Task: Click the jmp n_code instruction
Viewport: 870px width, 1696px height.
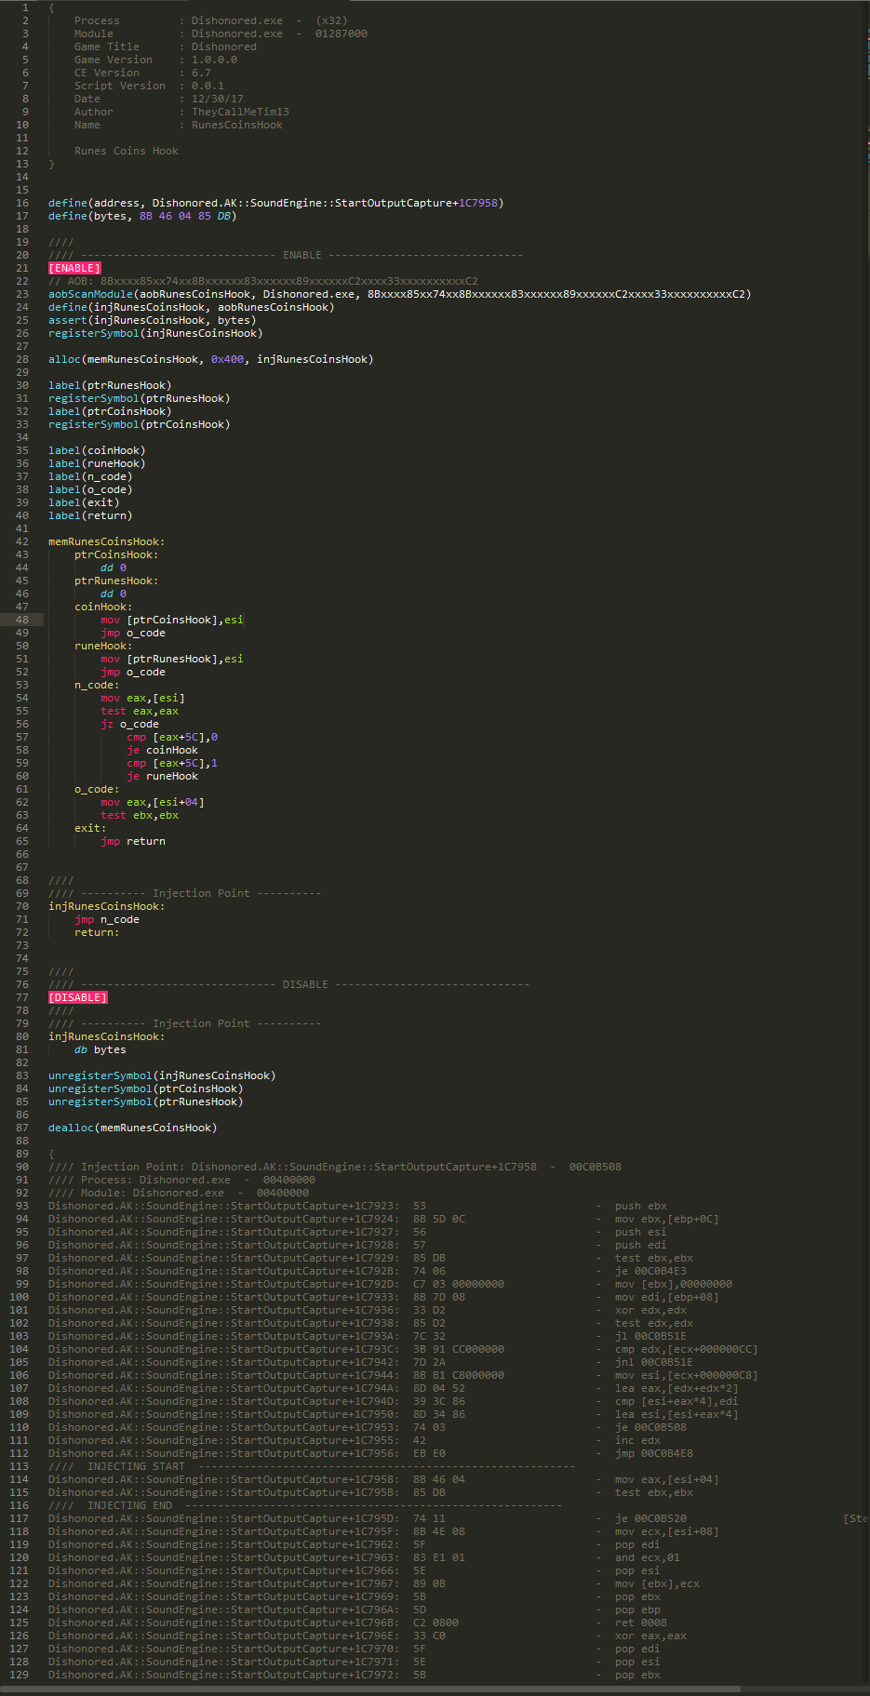Action: pyautogui.click(x=107, y=919)
